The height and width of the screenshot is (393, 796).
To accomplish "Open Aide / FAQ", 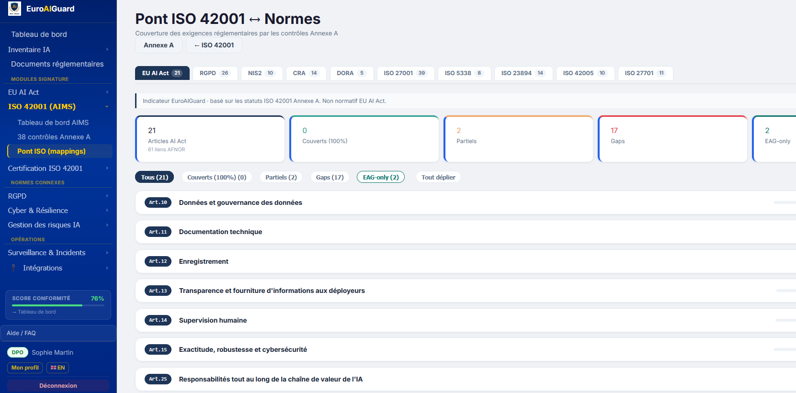I will [58, 333].
